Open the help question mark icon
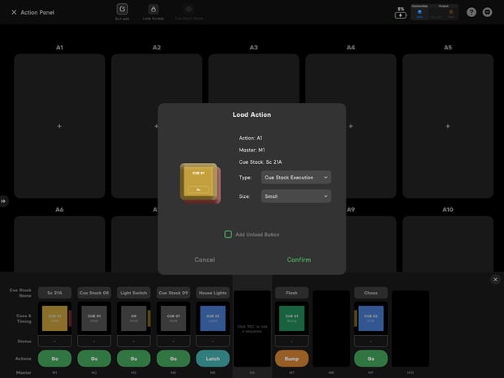Screen dimensions: 504x378 pos(472,12)
